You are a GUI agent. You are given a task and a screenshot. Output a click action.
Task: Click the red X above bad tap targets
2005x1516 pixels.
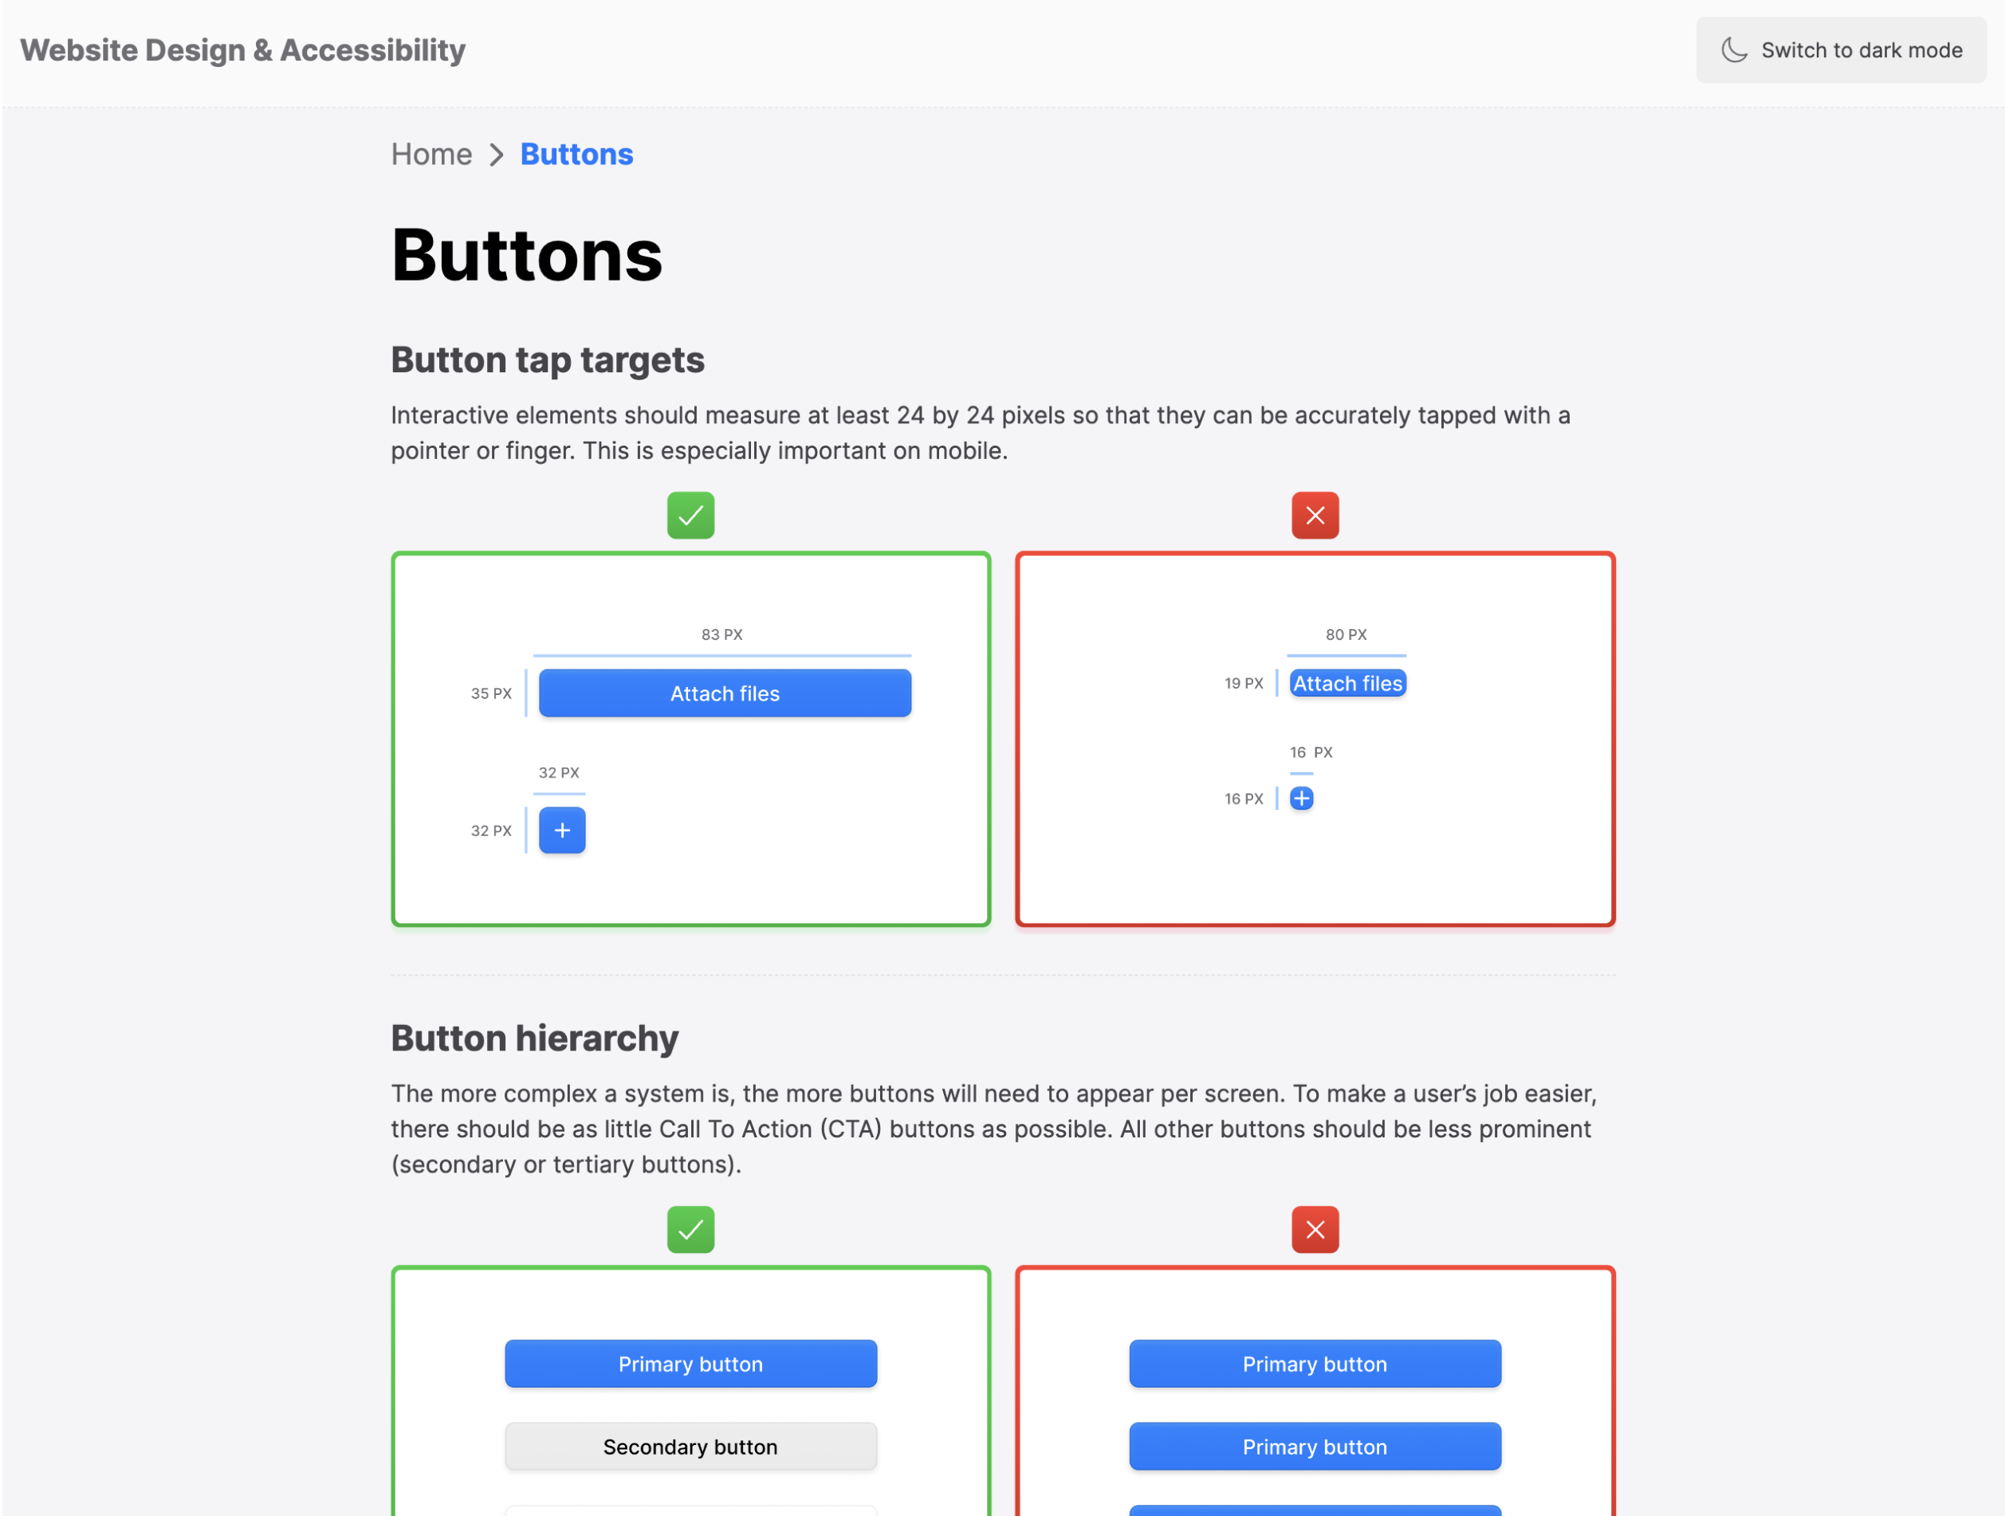click(x=1315, y=515)
